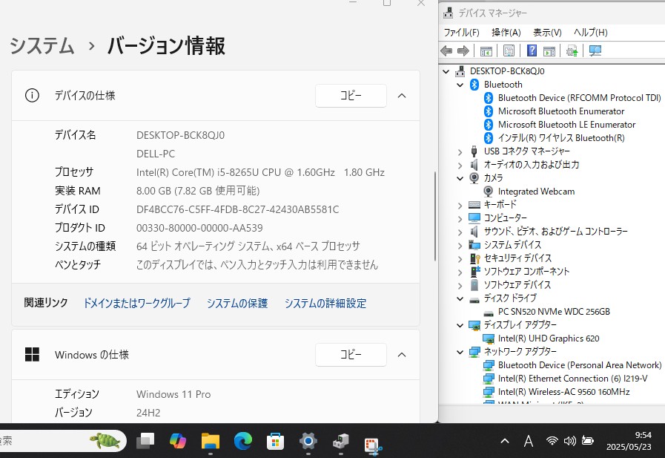Select Integrated Webcam device

click(536, 192)
